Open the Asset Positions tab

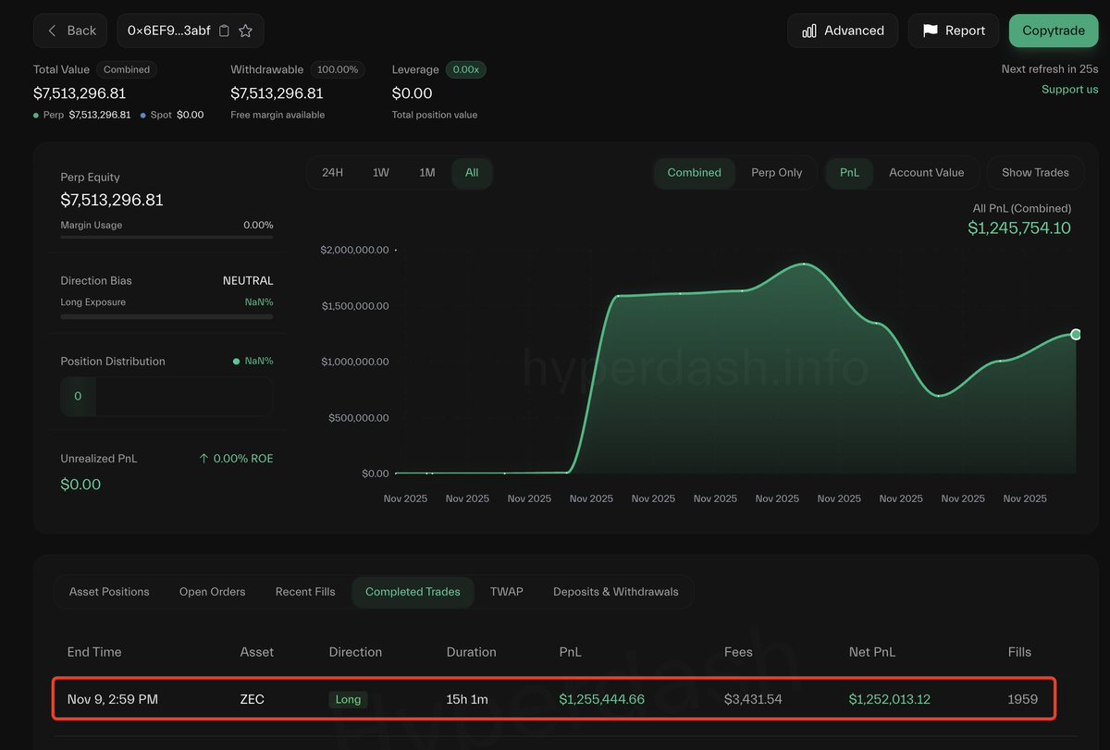pyautogui.click(x=109, y=592)
